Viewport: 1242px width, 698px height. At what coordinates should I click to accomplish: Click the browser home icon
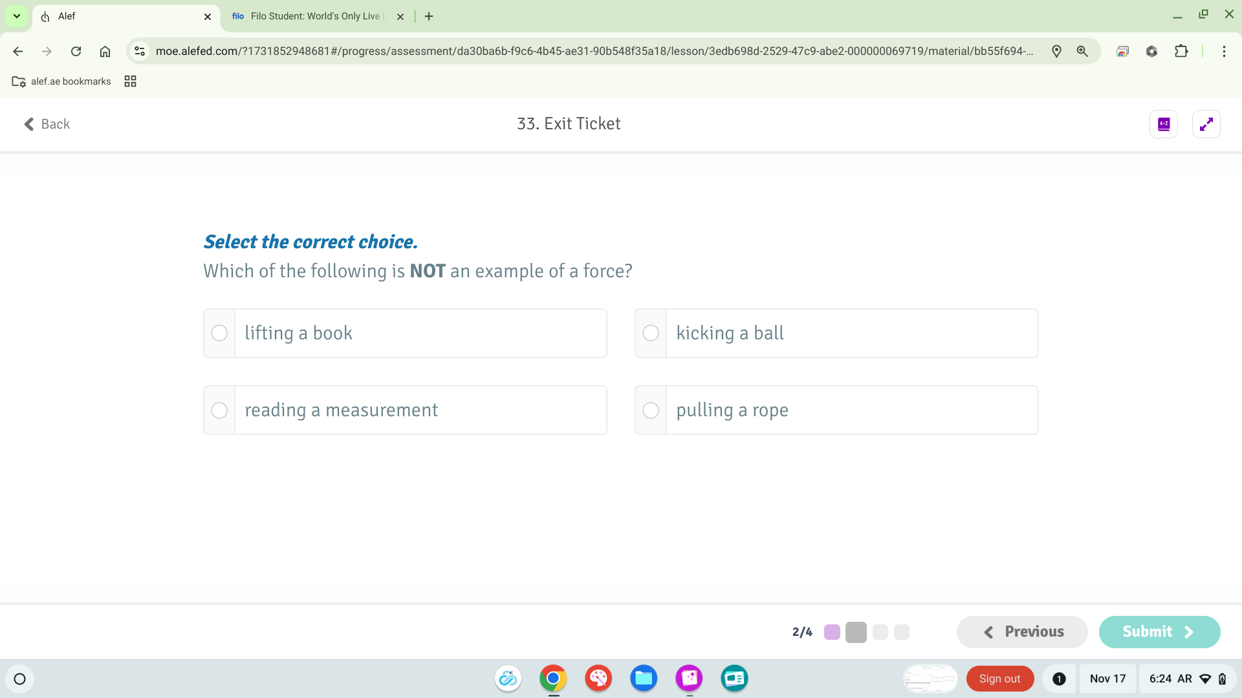coord(105,51)
